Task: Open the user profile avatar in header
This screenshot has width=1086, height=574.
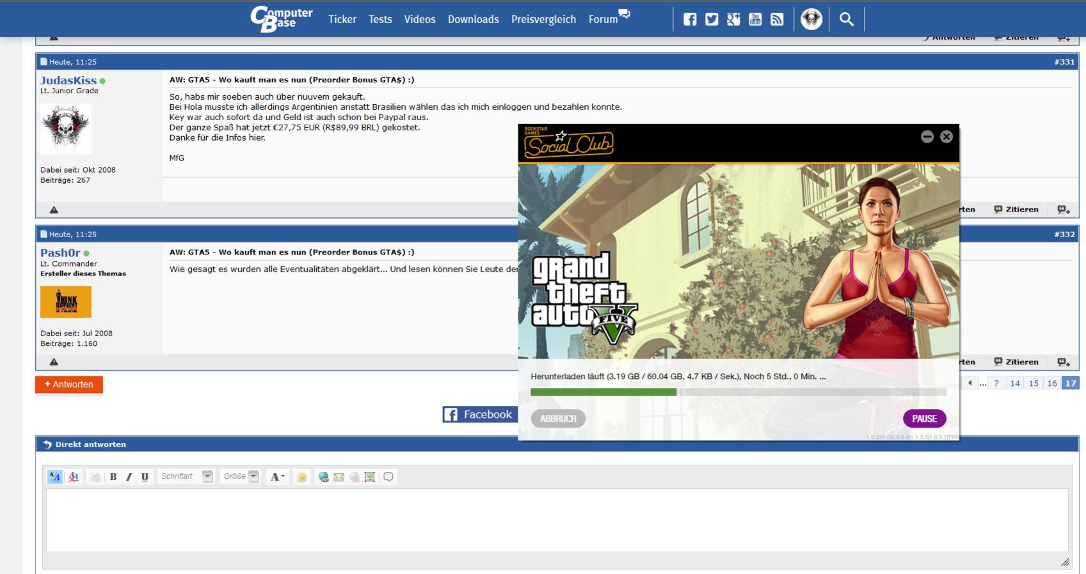Action: (x=811, y=19)
